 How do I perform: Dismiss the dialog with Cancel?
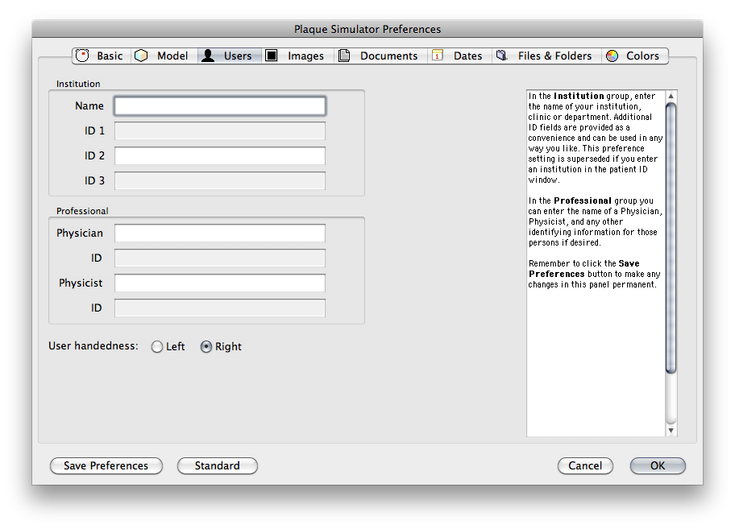(x=585, y=465)
